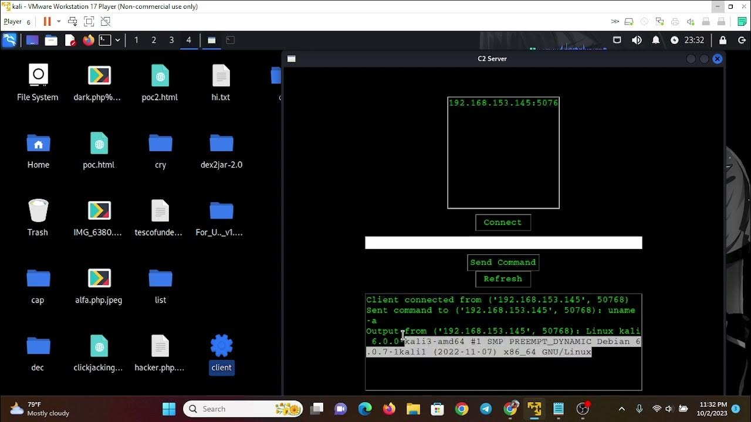Toggle VMware Unity mode icon
751x422 pixels.
point(106,22)
